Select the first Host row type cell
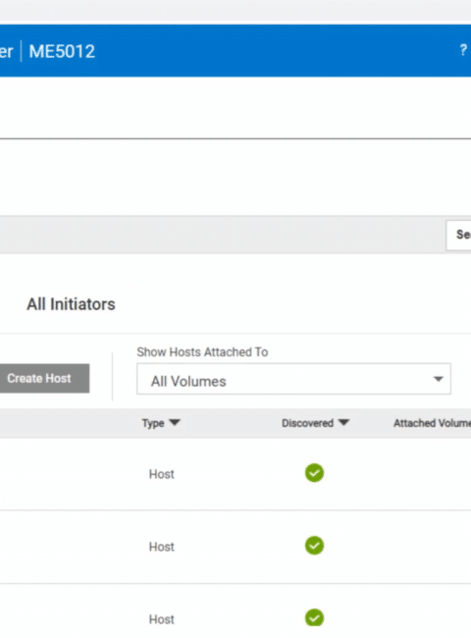The height and width of the screenshot is (638, 471). pos(162,474)
